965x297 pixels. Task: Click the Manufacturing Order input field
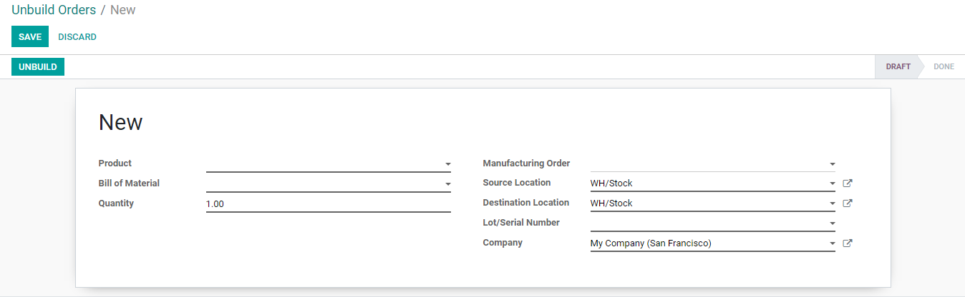[x=708, y=163]
